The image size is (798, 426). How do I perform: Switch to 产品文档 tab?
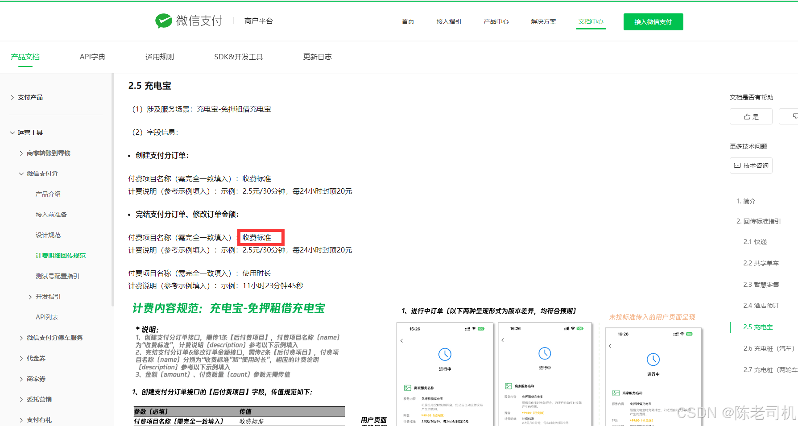[x=25, y=57]
